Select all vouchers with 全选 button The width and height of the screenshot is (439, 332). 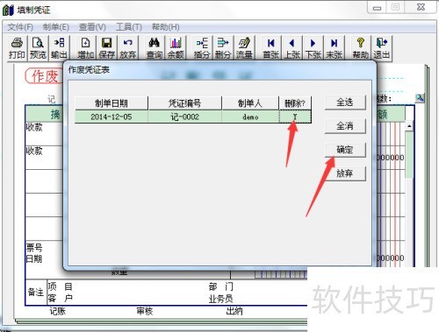[345, 102]
